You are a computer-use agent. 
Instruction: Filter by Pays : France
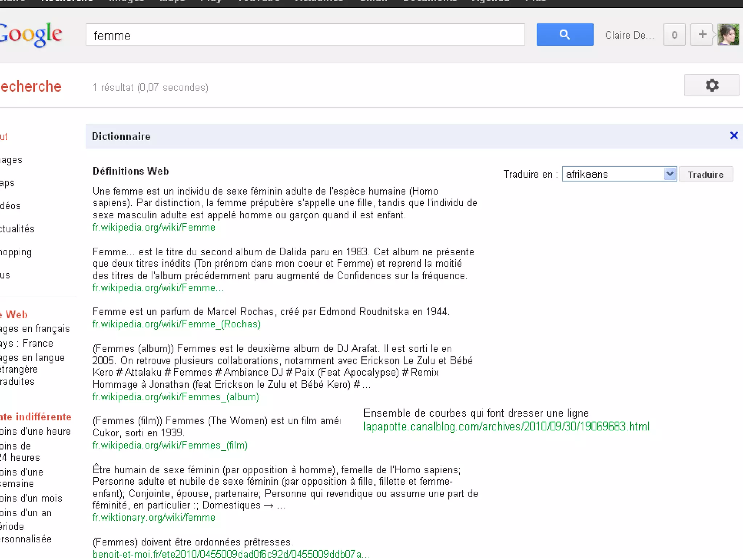click(x=26, y=343)
